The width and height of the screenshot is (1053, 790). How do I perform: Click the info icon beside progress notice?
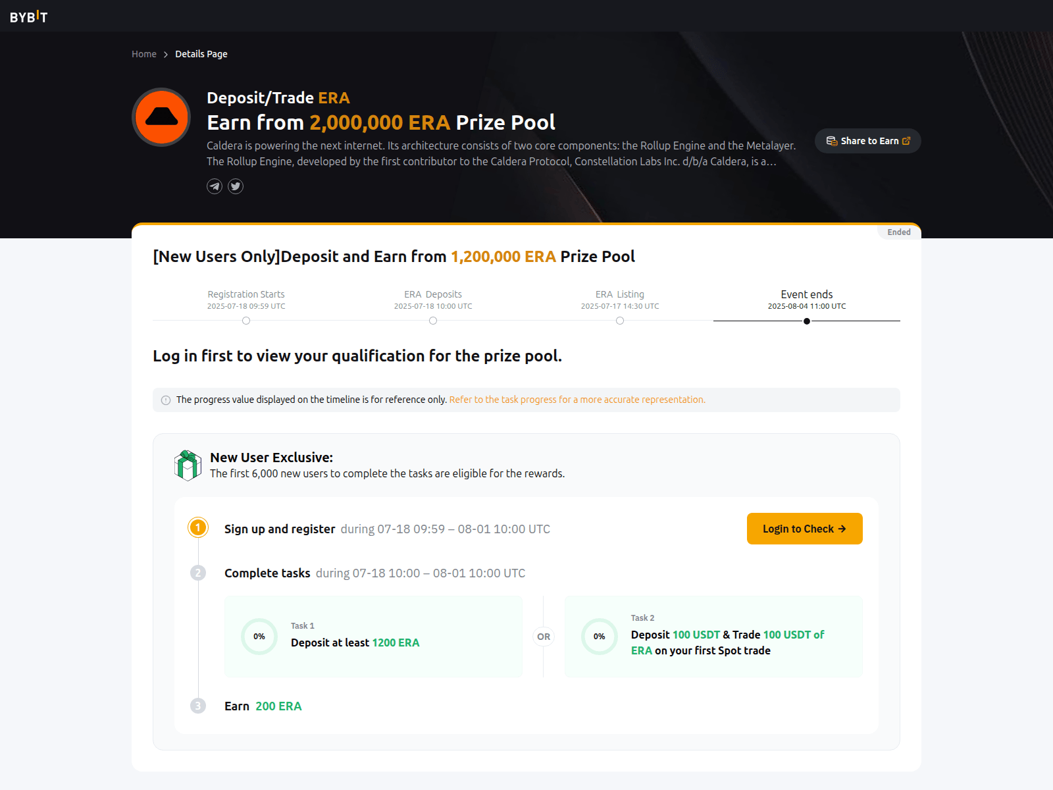click(x=166, y=400)
